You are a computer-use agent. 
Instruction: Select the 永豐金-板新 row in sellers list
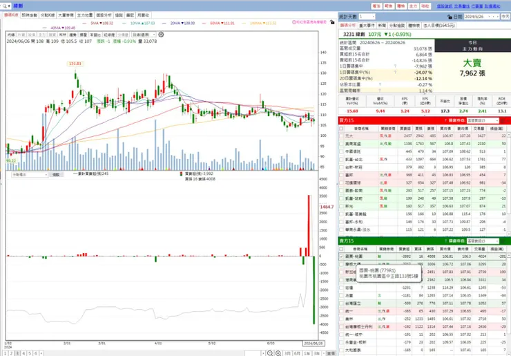(x=423, y=342)
